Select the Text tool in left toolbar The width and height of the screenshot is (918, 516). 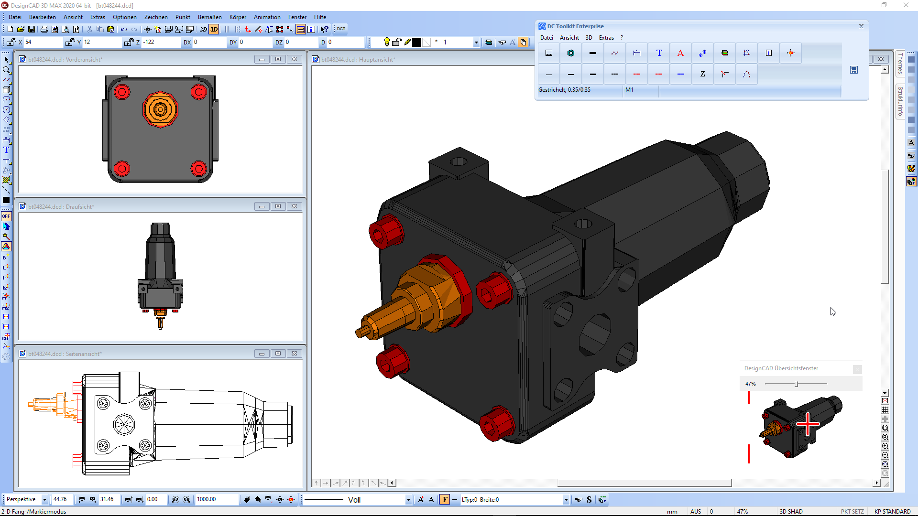pos(6,150)
